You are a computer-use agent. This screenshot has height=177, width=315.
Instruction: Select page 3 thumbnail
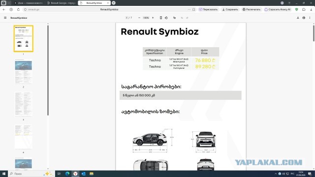tap(23, 104)
